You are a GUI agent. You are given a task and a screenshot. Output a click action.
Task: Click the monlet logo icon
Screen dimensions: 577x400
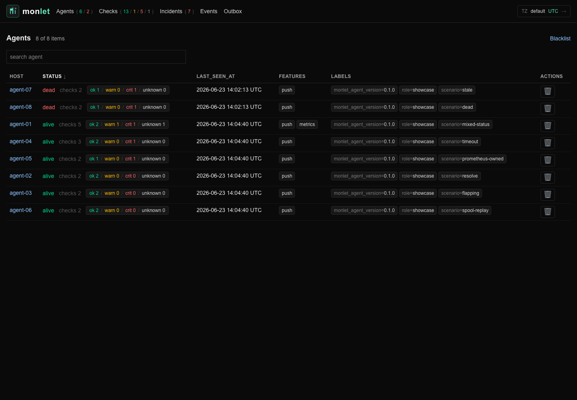tap(13, 11)
